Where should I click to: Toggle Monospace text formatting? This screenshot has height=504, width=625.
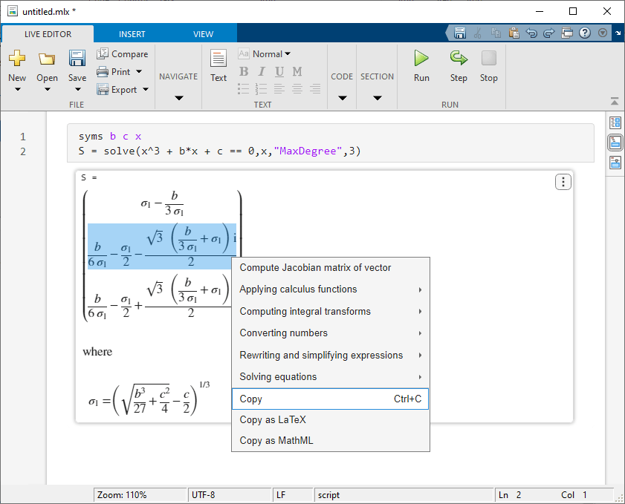(x=297, y=72)
